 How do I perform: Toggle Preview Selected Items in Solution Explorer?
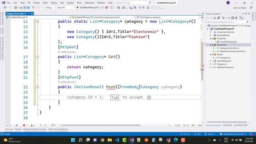point(241,18)
